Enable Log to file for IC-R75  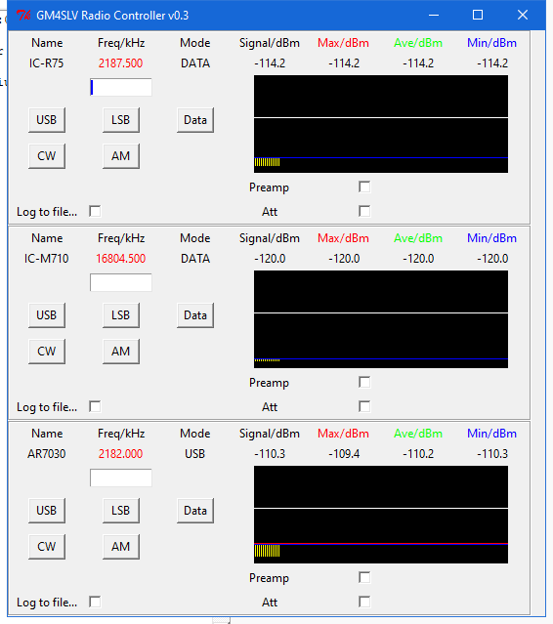[x=95, y=211]
